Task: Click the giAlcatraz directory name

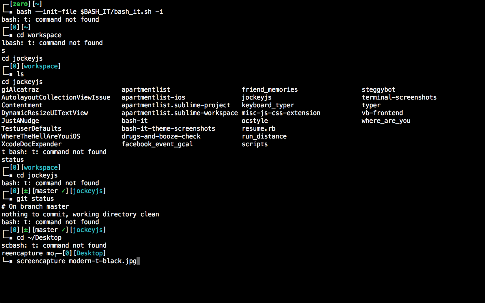Action: (x=20, y=89)
